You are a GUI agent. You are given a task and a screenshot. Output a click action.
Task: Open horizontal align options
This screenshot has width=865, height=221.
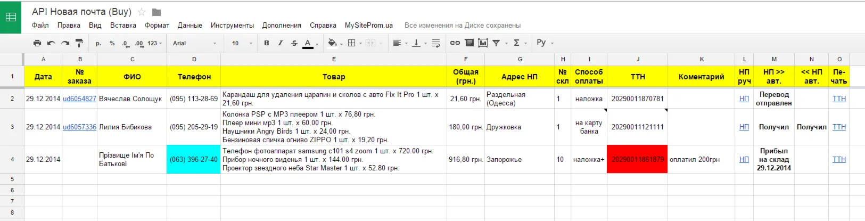[x=399, y=43]
